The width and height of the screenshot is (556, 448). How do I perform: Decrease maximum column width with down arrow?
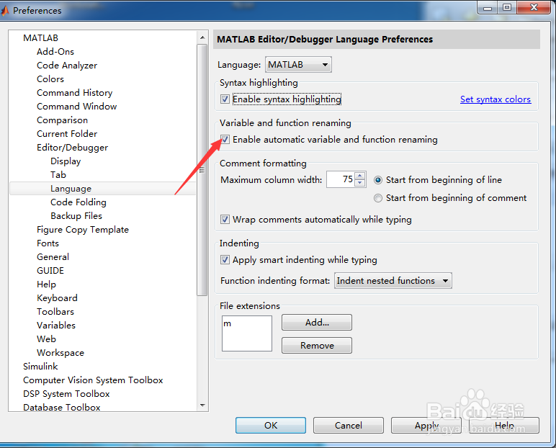360,182
